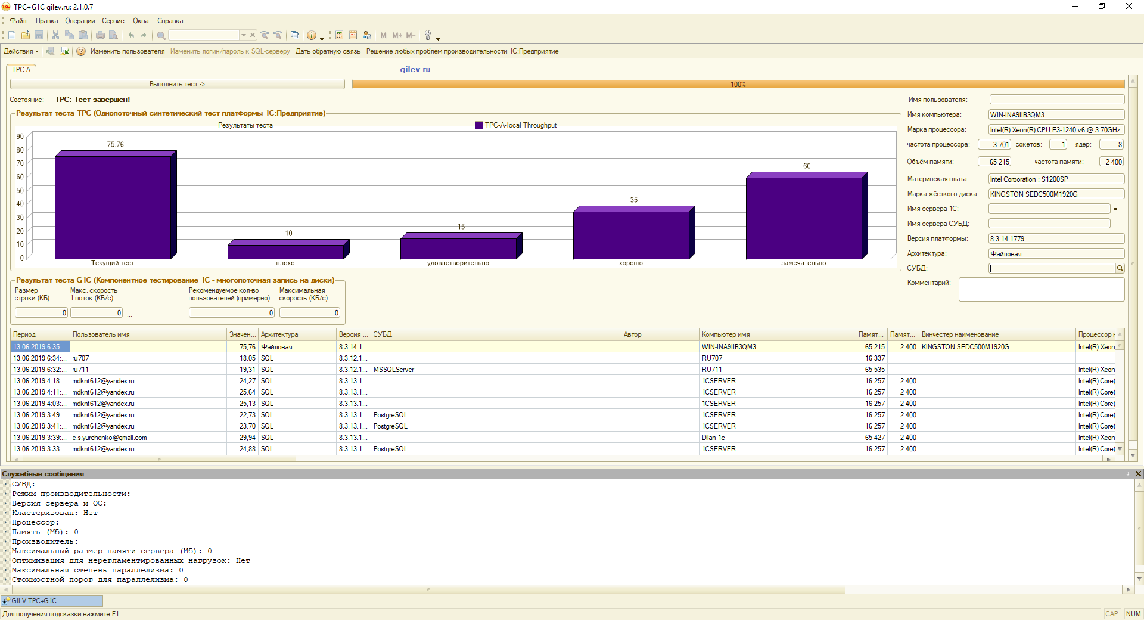The image size is (1144, 620).
Task: Click the Find next icon
Action: coord(265,35)
